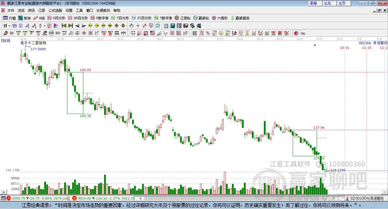
Task: Open the 窗口 menu
Action: 89,10
